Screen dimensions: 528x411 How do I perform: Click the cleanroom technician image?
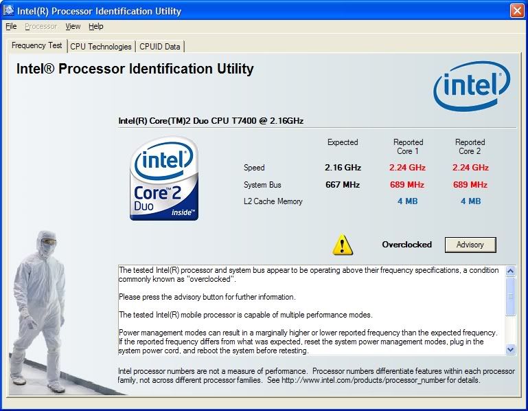click(x=38, y=312)
